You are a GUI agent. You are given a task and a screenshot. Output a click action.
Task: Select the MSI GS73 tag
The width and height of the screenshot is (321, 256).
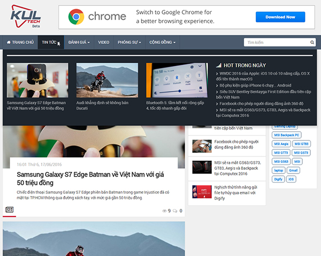pyautogui.click(x=301, y=153)
